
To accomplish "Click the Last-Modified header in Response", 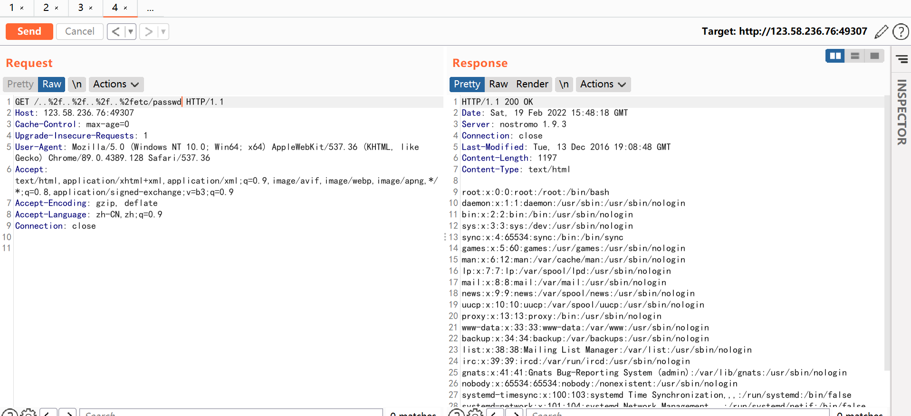I will 566,147.
